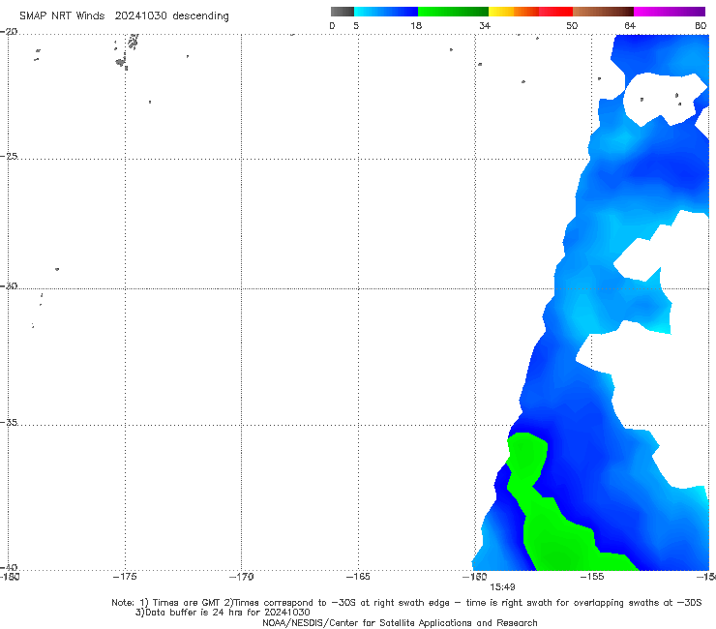The image size is (716, 629).
Task: Click the latitude axis label "-30"
Action: point(9,285)
